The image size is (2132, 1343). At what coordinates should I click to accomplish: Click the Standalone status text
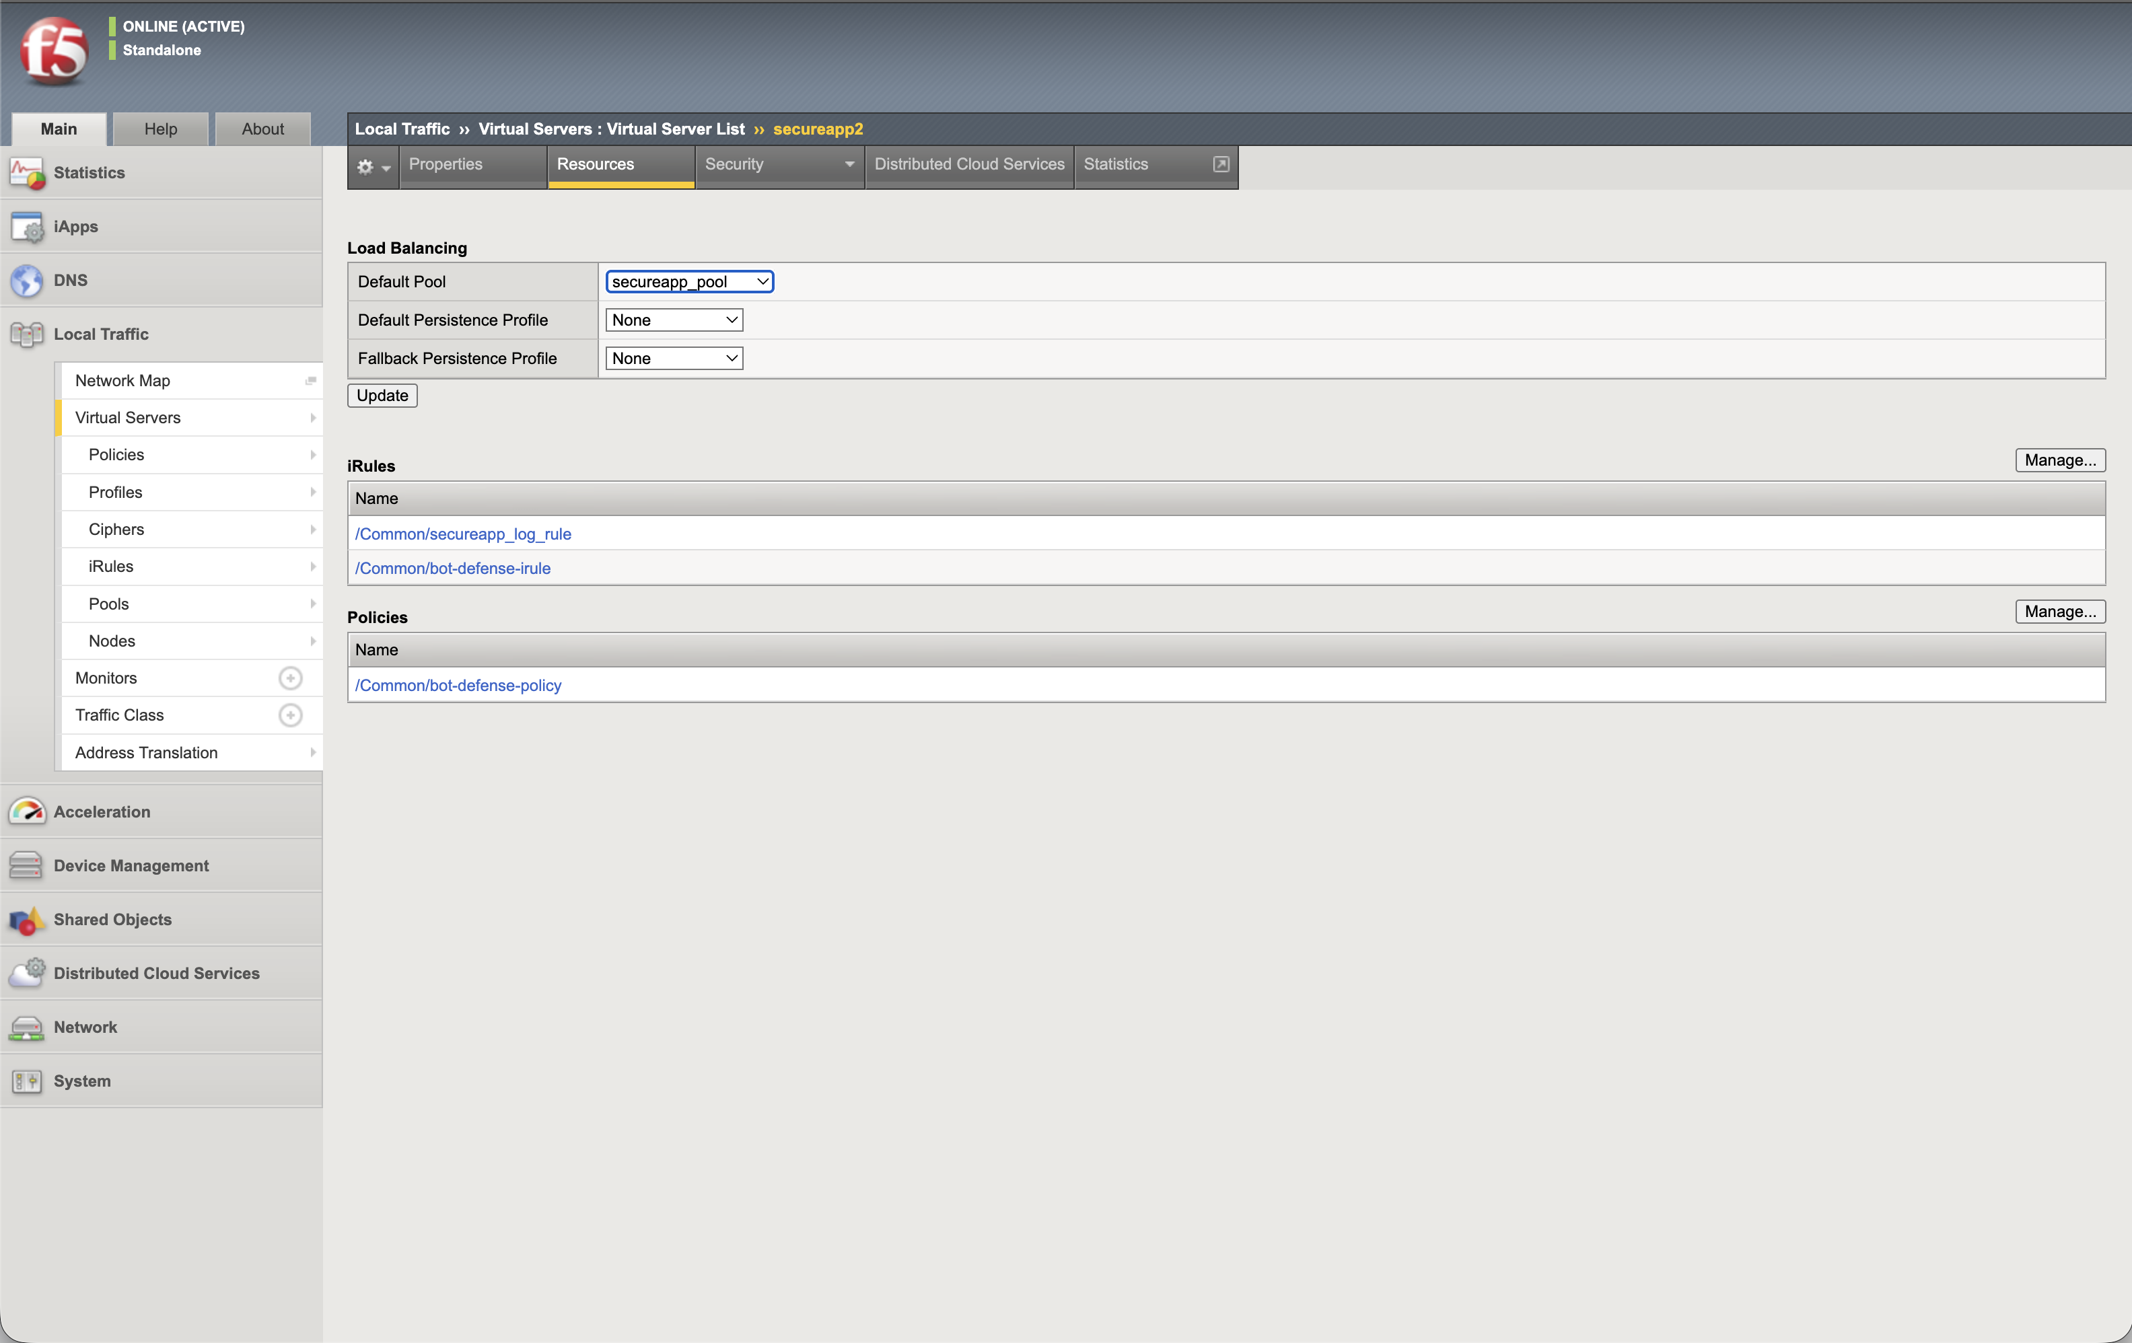pyautogui.click(x=162, y=50)
